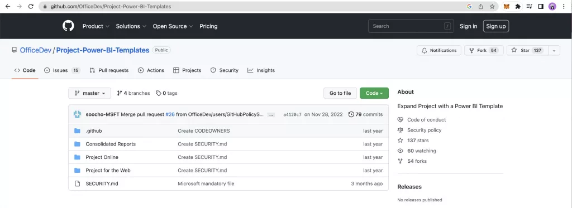Viewport: 572px width, 208px height.
Task: Click the commit history clock icon
Action: point(351,114)
